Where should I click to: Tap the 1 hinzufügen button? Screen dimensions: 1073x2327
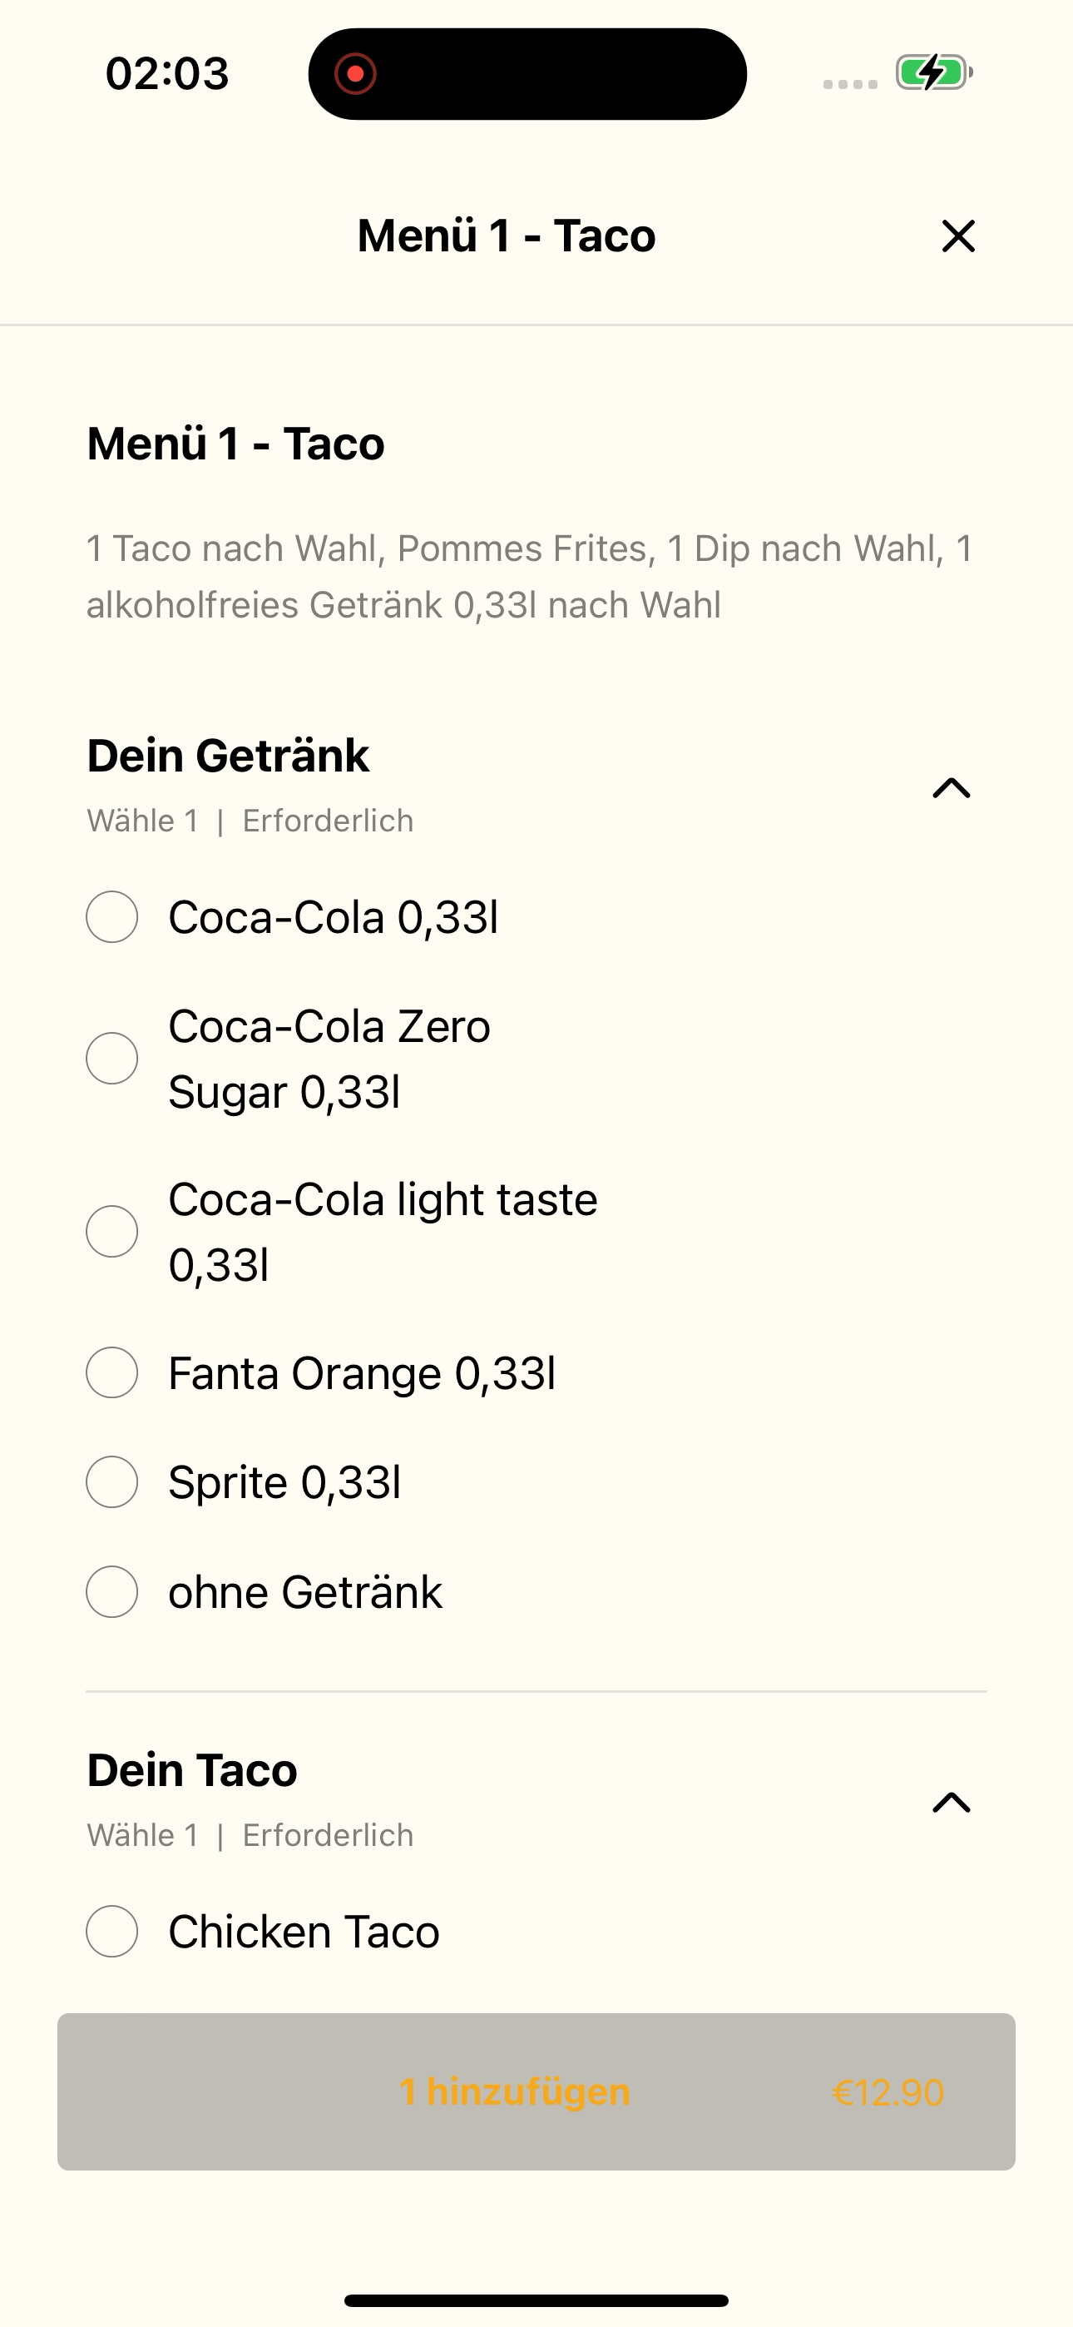(x=536, y=2091)
